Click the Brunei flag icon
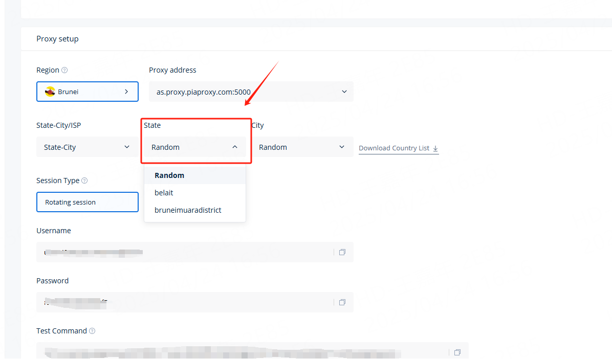Screen dimensions: 612x359 (50, 92)
